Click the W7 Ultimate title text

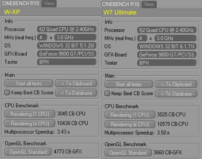[120, 12]
